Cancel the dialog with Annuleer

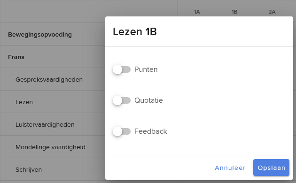(230, 168)
